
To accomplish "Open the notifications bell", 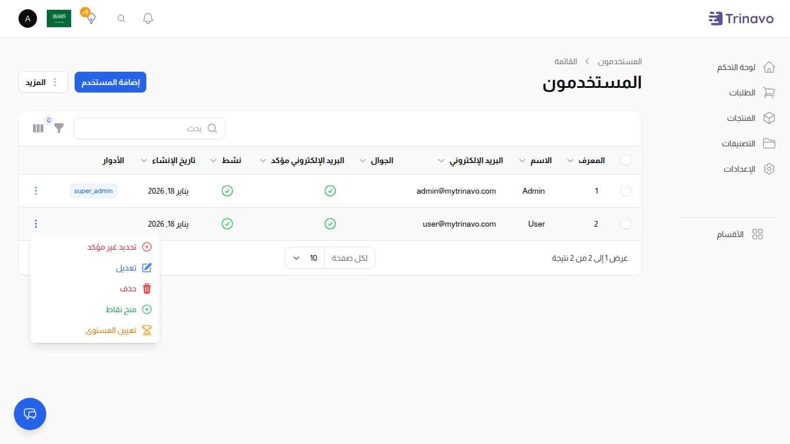I will pyautogui.click(x=147, y=18).
